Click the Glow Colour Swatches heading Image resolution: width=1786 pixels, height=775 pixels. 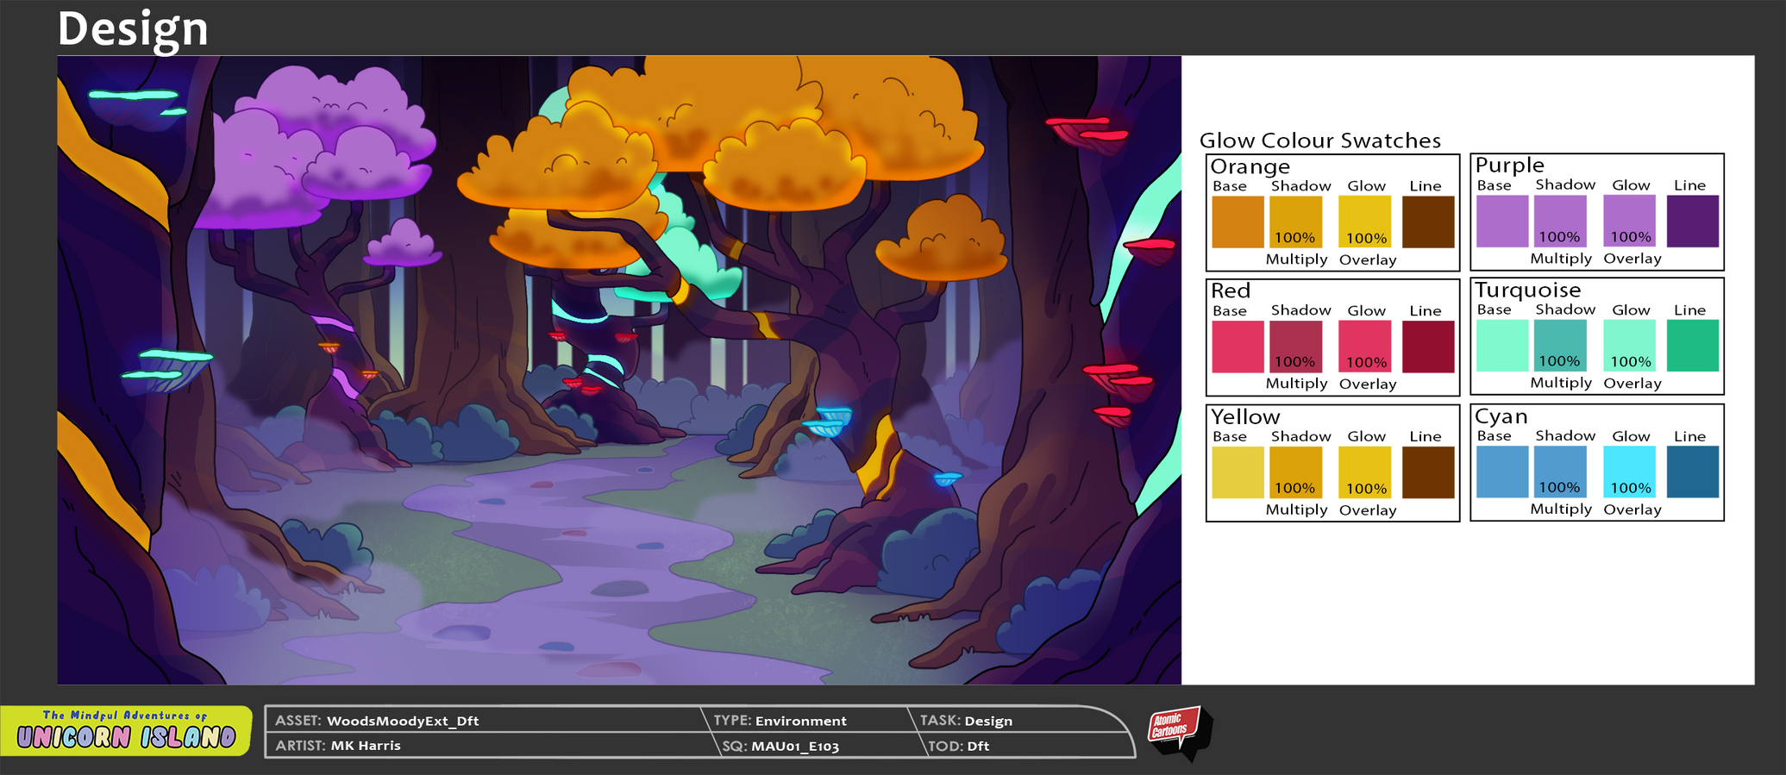pyautogui.click(x=1319, y=141)
